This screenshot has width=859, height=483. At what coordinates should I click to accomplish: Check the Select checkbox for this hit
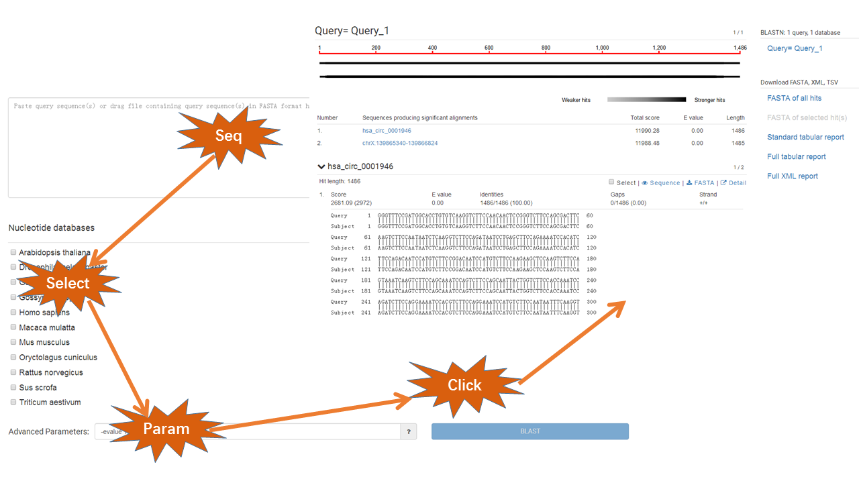click(611, 182)
